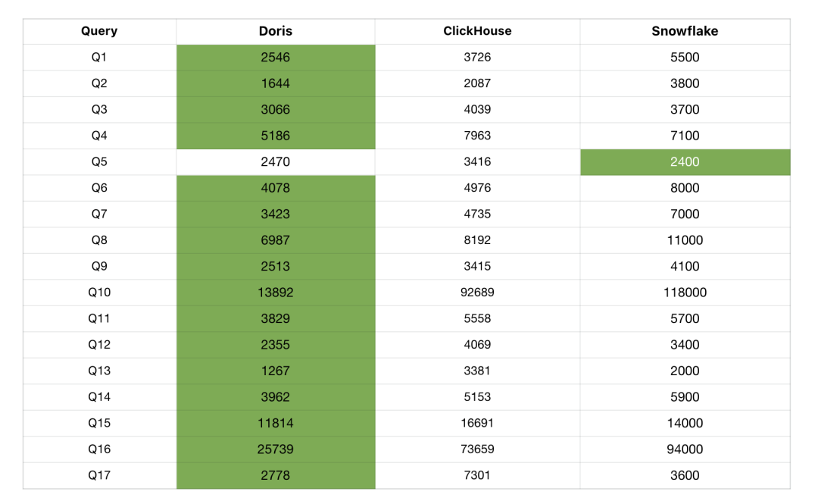The height and width of the screenshot is (504, 818).
Task: Select the Q17 row label
Action: 99,475
